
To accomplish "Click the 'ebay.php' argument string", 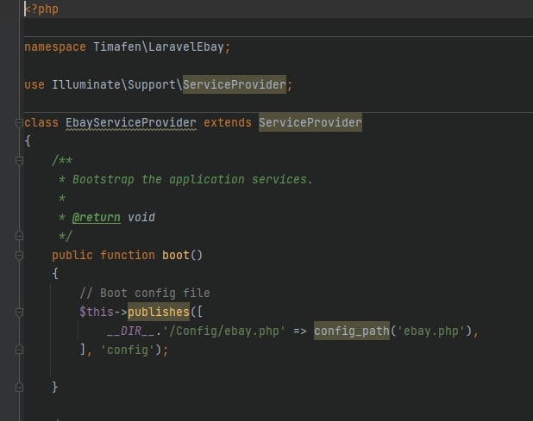I will tap(431, 331).
